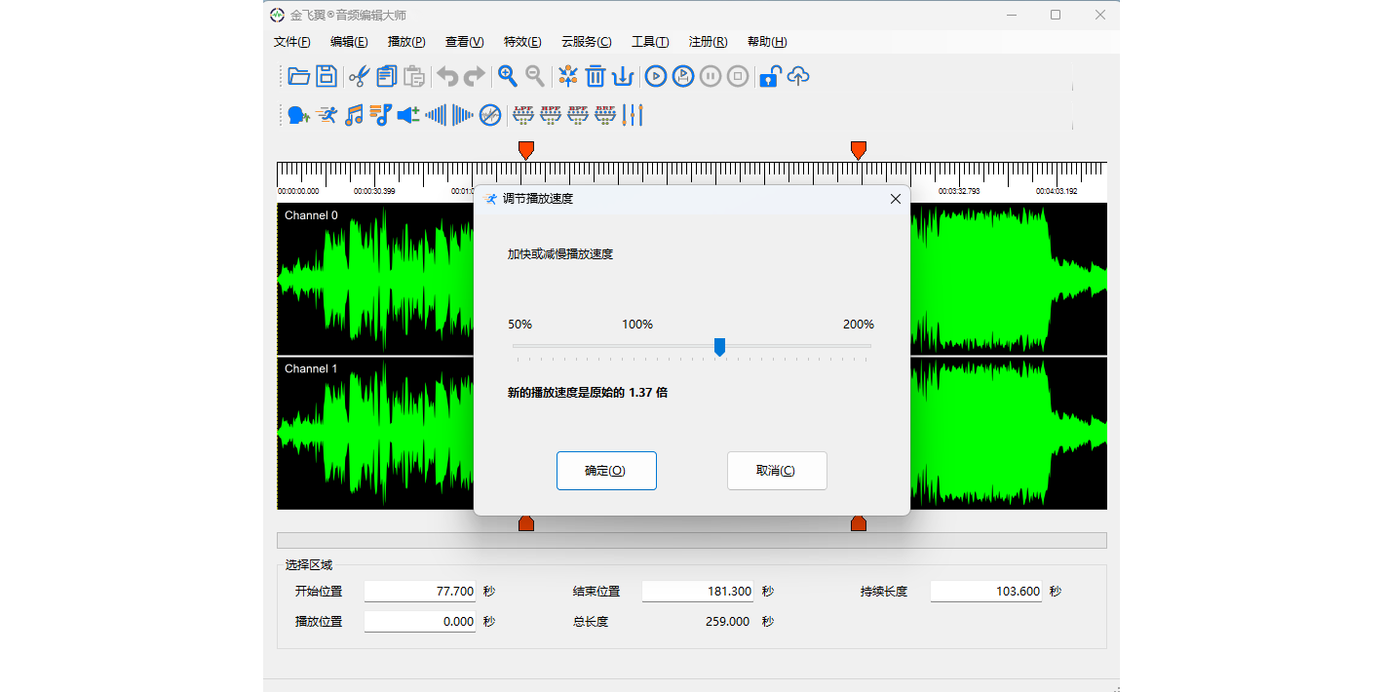The image size is (1384, 692).
Task: Open the 文件(F) menu
Action: pos(291,42)
